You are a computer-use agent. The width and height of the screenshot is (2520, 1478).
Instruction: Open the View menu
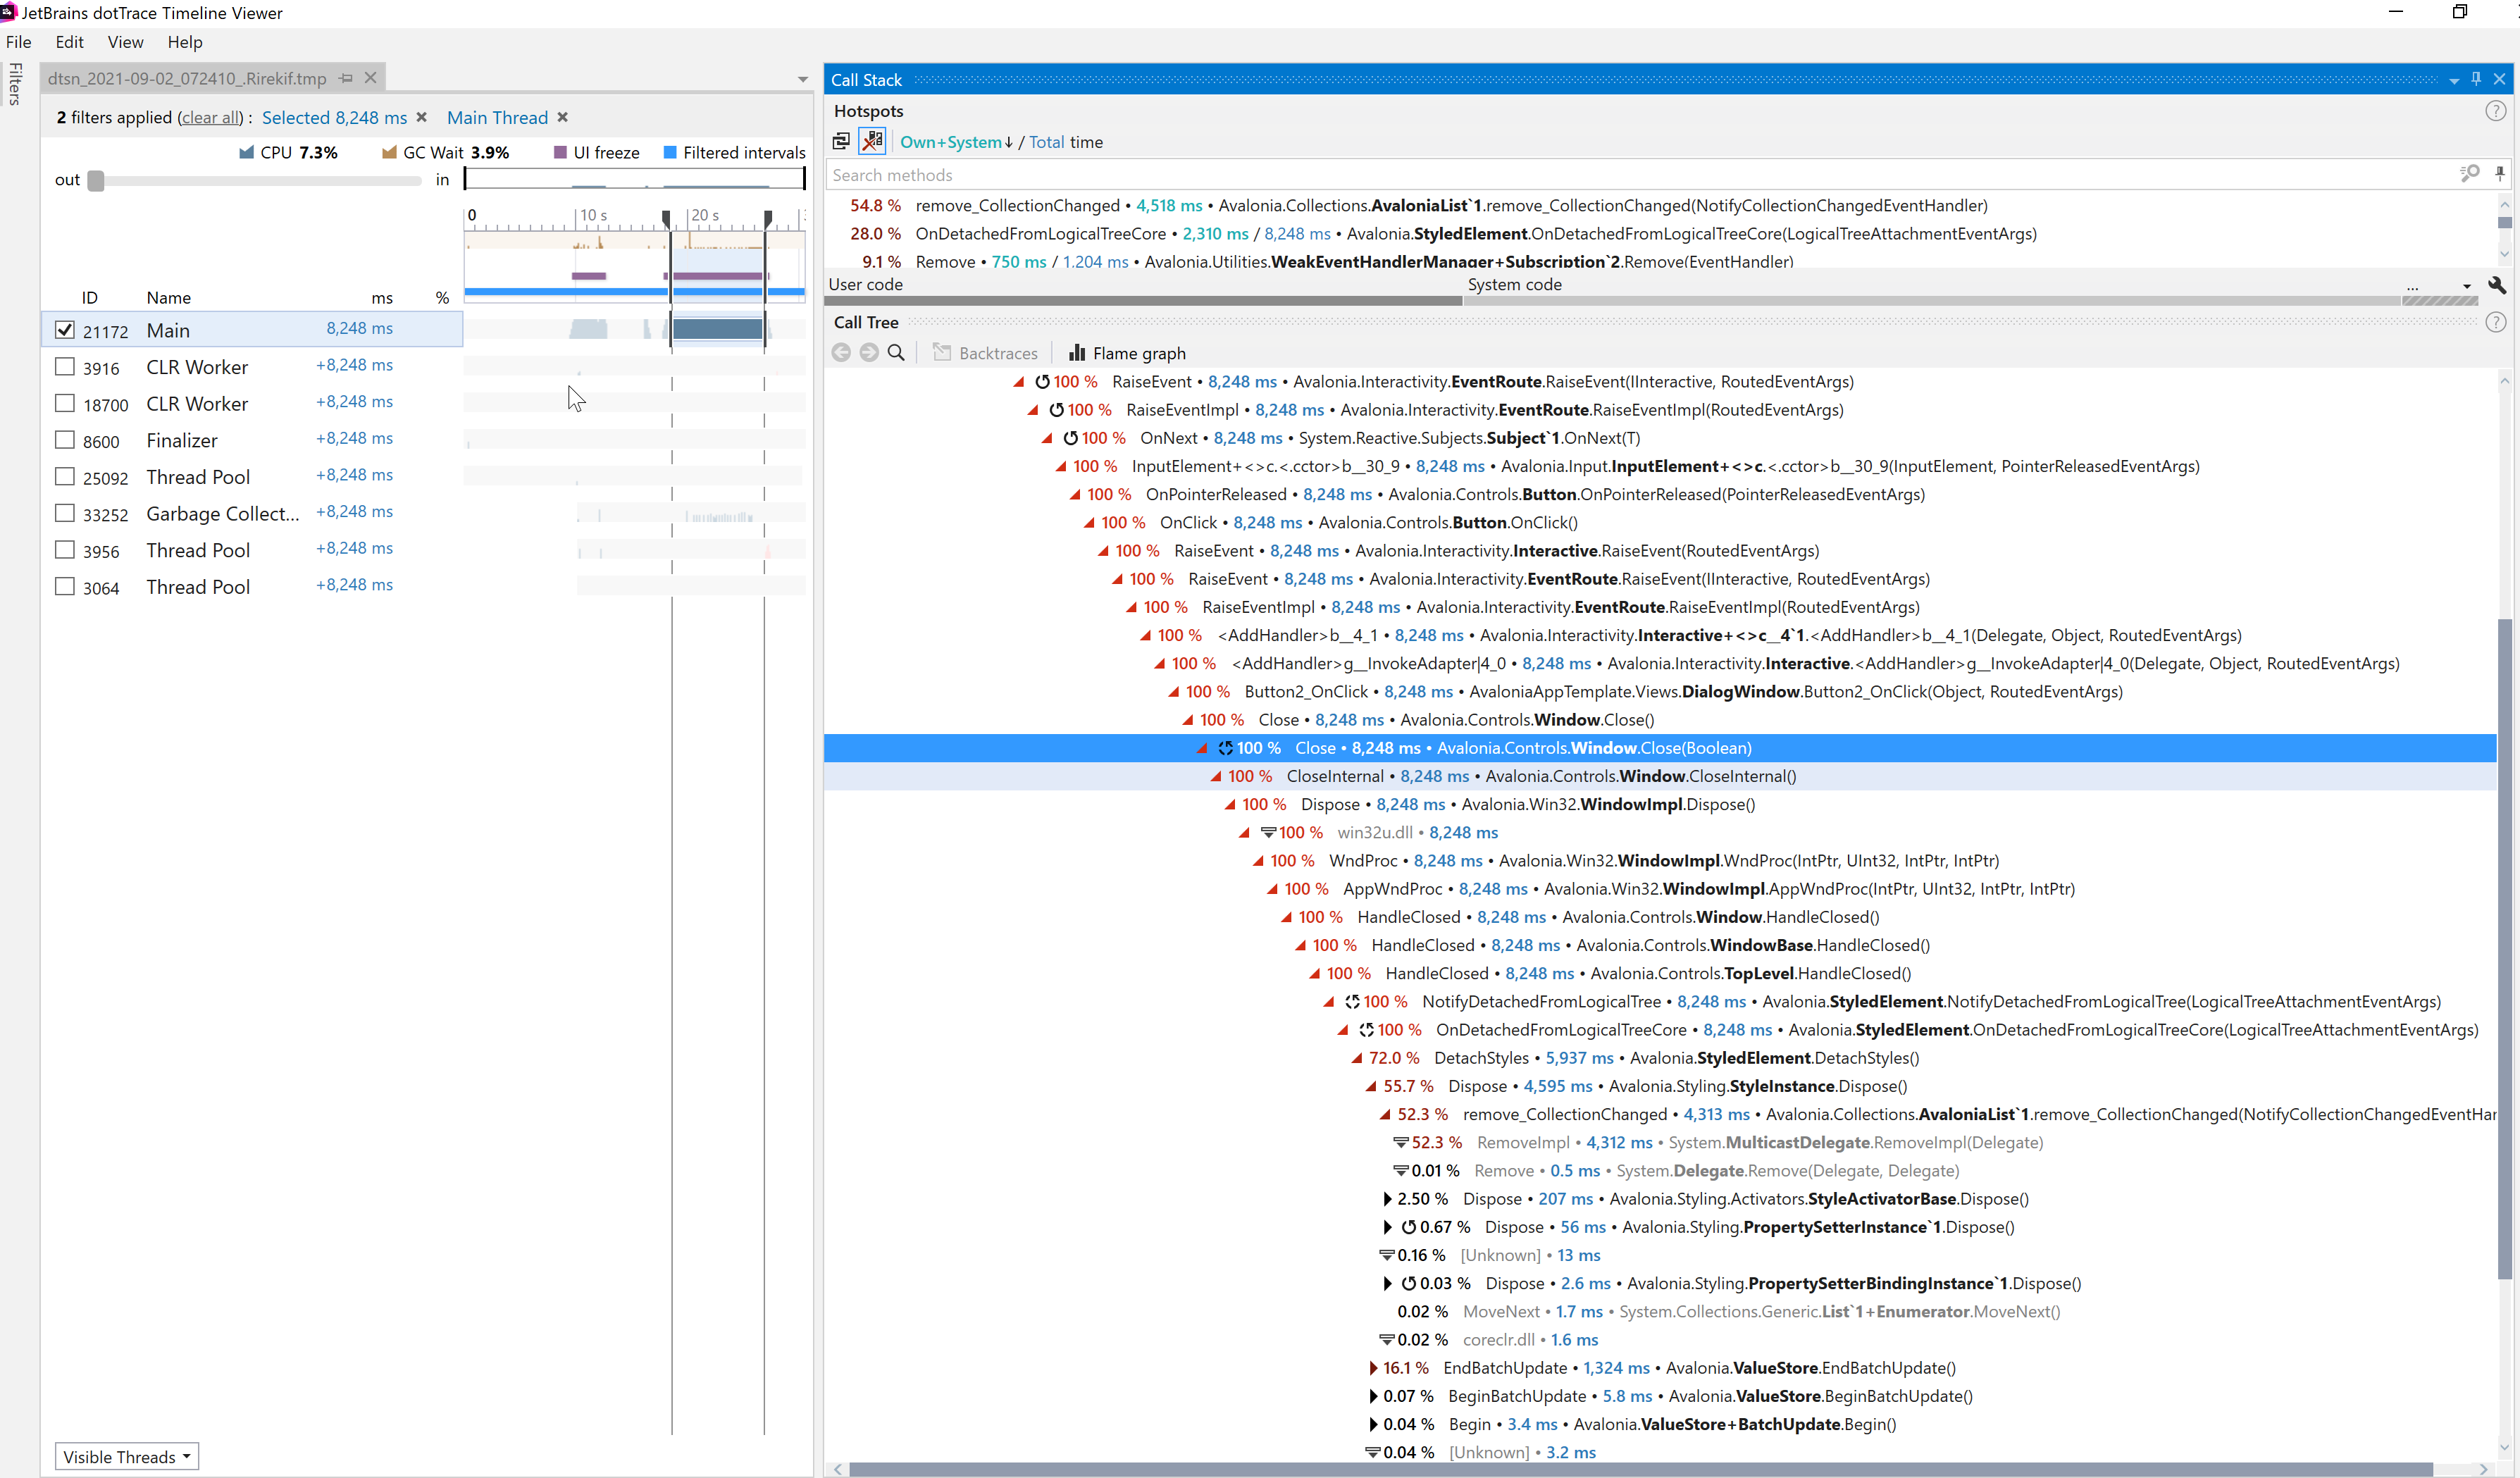point(126,42)
